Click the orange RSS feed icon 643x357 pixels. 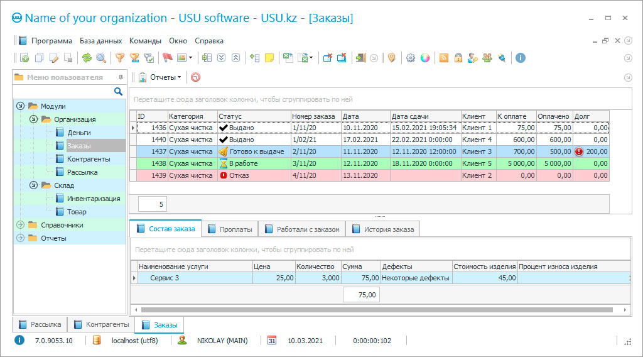444,58
